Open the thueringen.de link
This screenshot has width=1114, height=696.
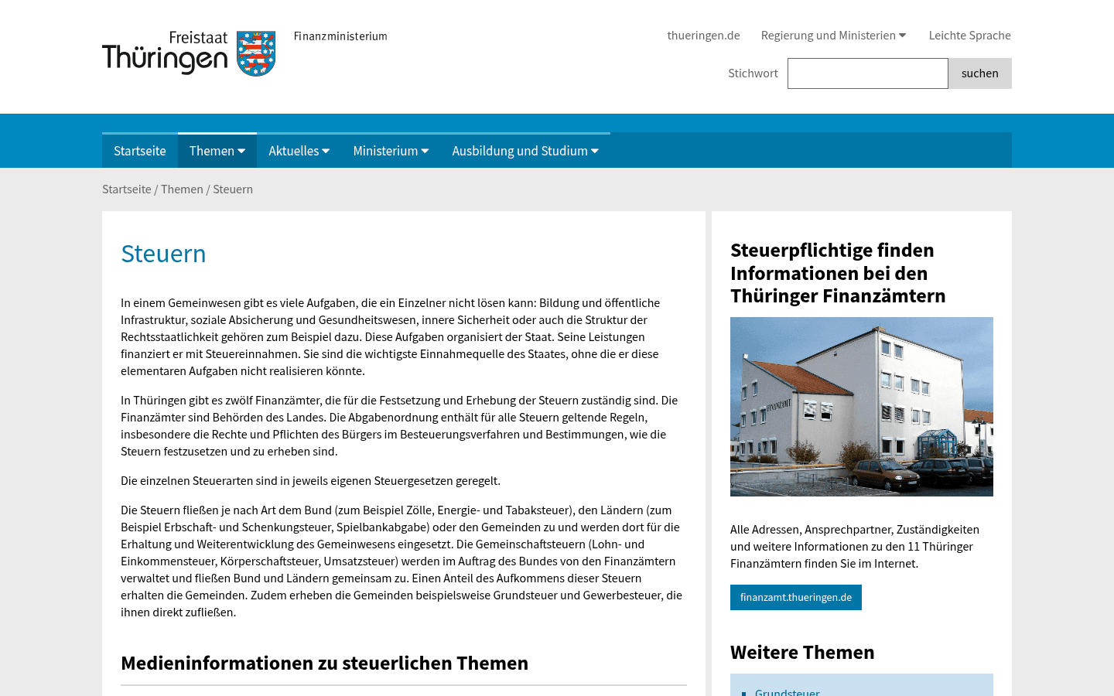coord(703,36)
